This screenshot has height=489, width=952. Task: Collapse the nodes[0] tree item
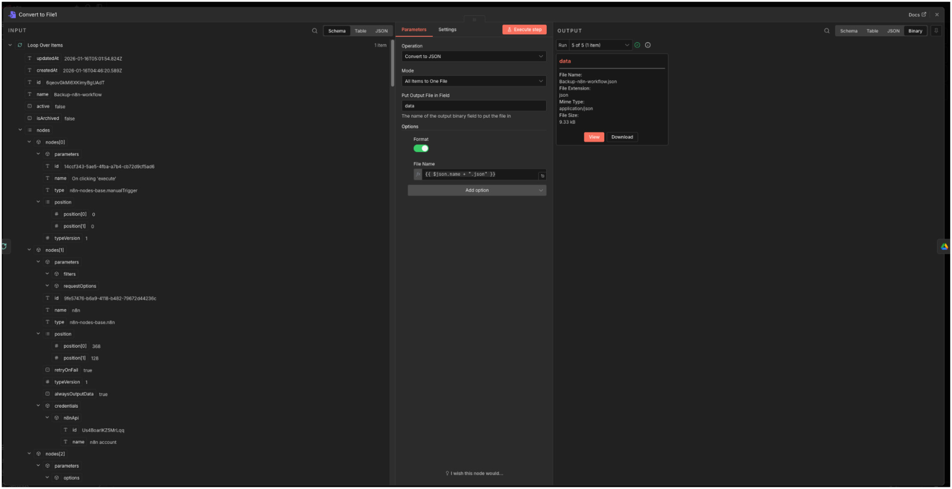[x=29, y=142]
